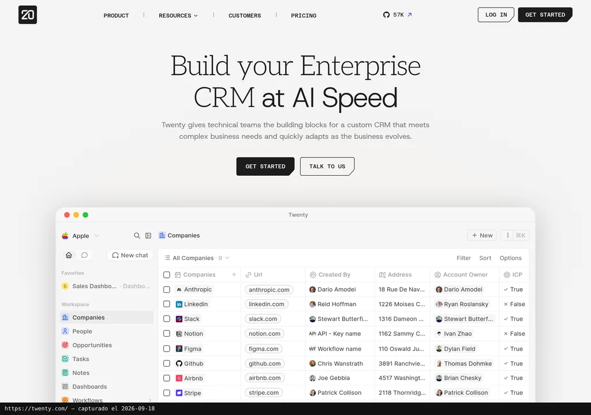This screenshot has height=415, width=591.
Task: Open the three-dot more menu
Action: click(x=507, y=235)
